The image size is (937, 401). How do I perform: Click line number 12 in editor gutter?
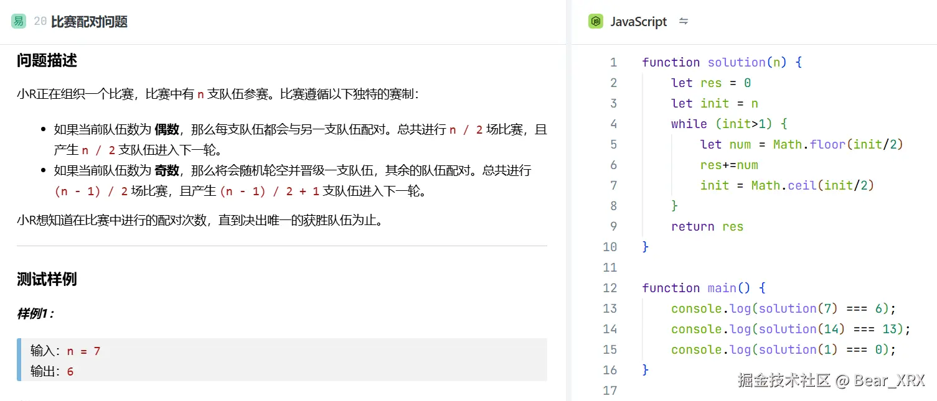[610, 288]
